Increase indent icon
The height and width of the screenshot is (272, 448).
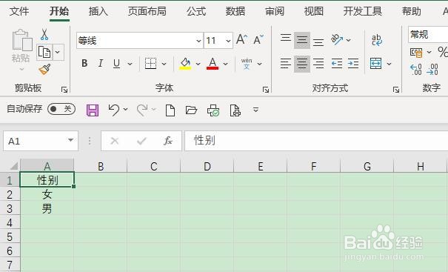353,63
